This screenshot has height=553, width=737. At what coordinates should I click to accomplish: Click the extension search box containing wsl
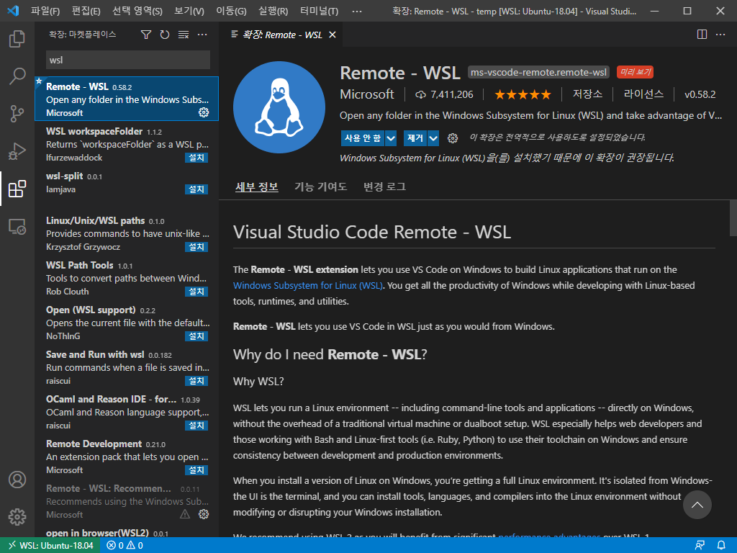tap(128, 60)
